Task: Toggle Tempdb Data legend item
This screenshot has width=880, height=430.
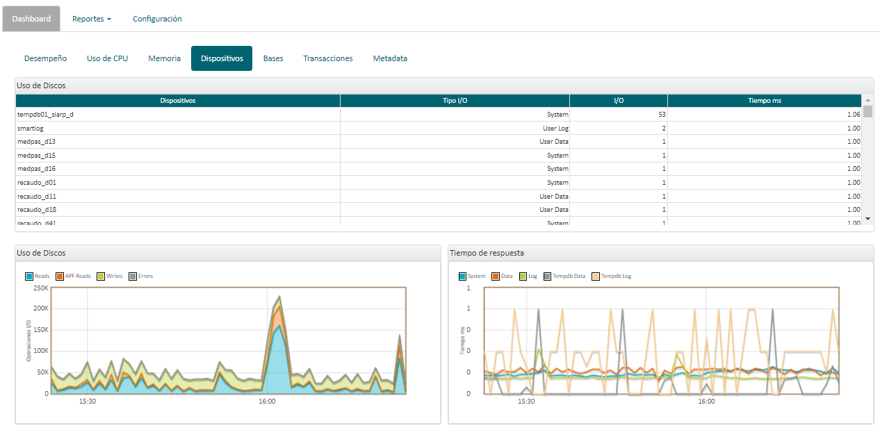Action: 548,276
